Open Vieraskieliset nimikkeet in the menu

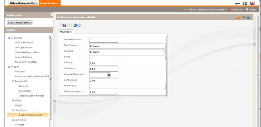coord(32,96)
